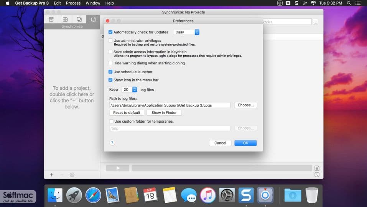Click the menu bar clock Tue 5:32 PM
Image resolution: width=367 pixels, height=207 pixels.
(x=331, y=3)
